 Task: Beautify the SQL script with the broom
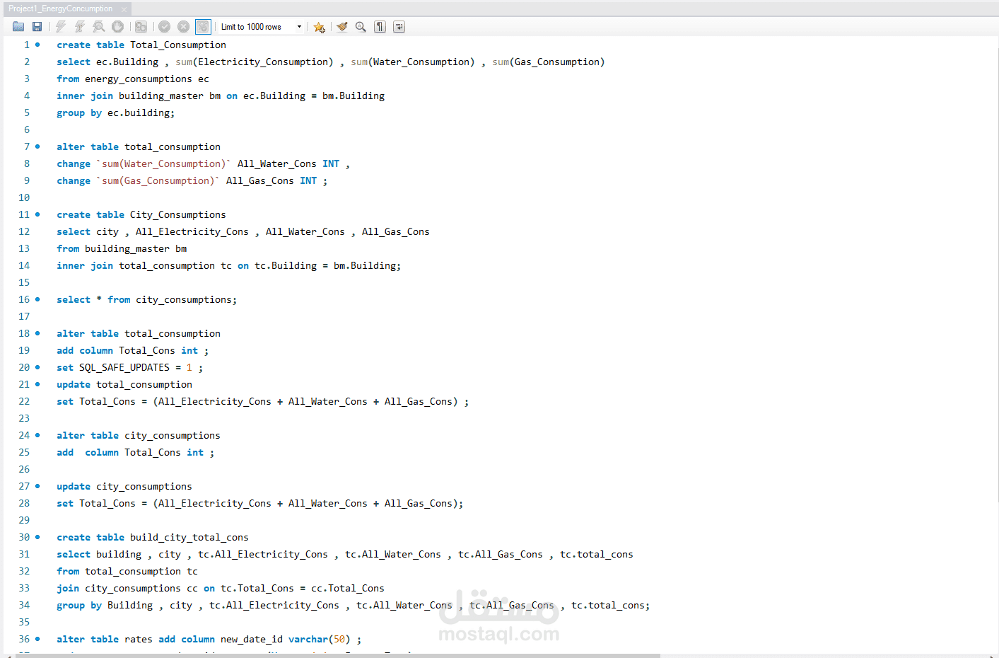(x=342, y=27)
